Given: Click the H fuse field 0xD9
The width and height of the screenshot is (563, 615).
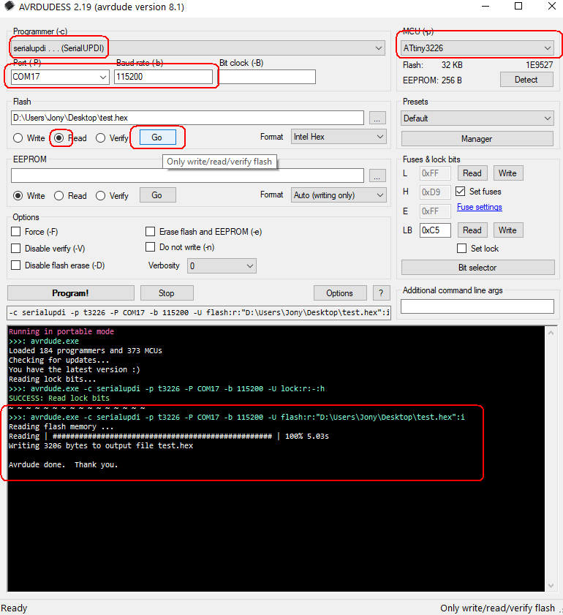Looking at the screenshot, I should [x=435, y=192].
